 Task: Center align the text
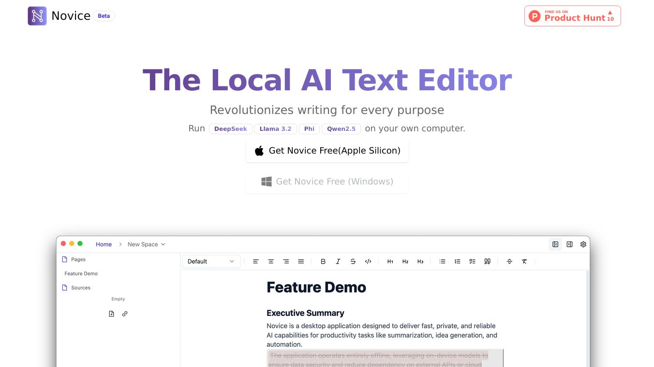coord(271,261)
